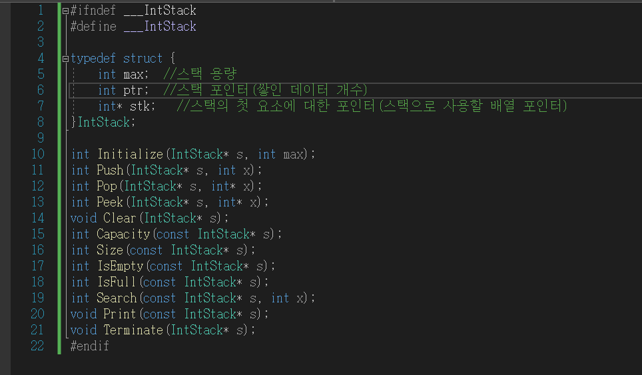Click }IntStack; type name on line 8
Image resolution: width=642 pixels, height=375 pixels.
(104, 123)
